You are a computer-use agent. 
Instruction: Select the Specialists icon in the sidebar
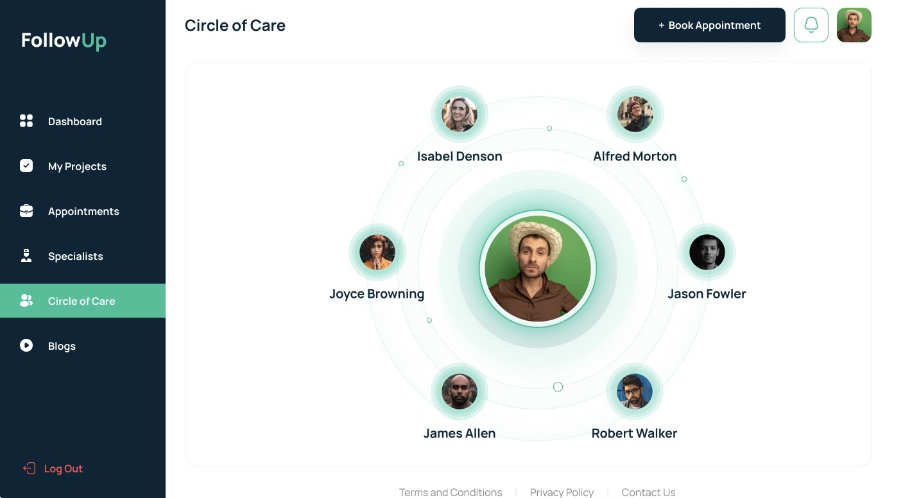[26, 255]
